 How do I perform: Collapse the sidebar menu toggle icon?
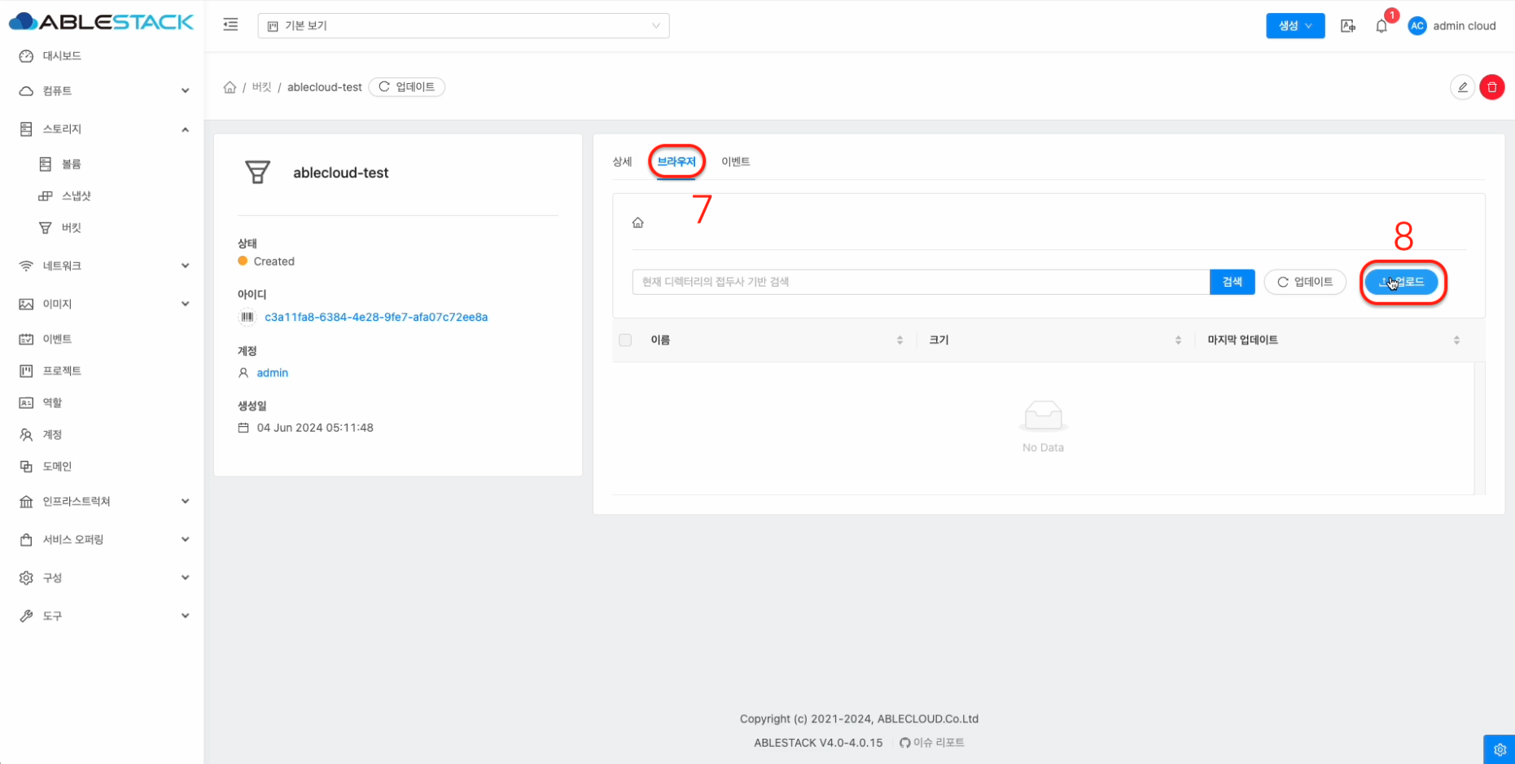tap(230, 24)
